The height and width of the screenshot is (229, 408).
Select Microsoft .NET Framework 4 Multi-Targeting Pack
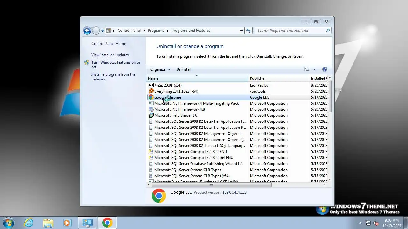pyautogui.click(x=196, y=103)
